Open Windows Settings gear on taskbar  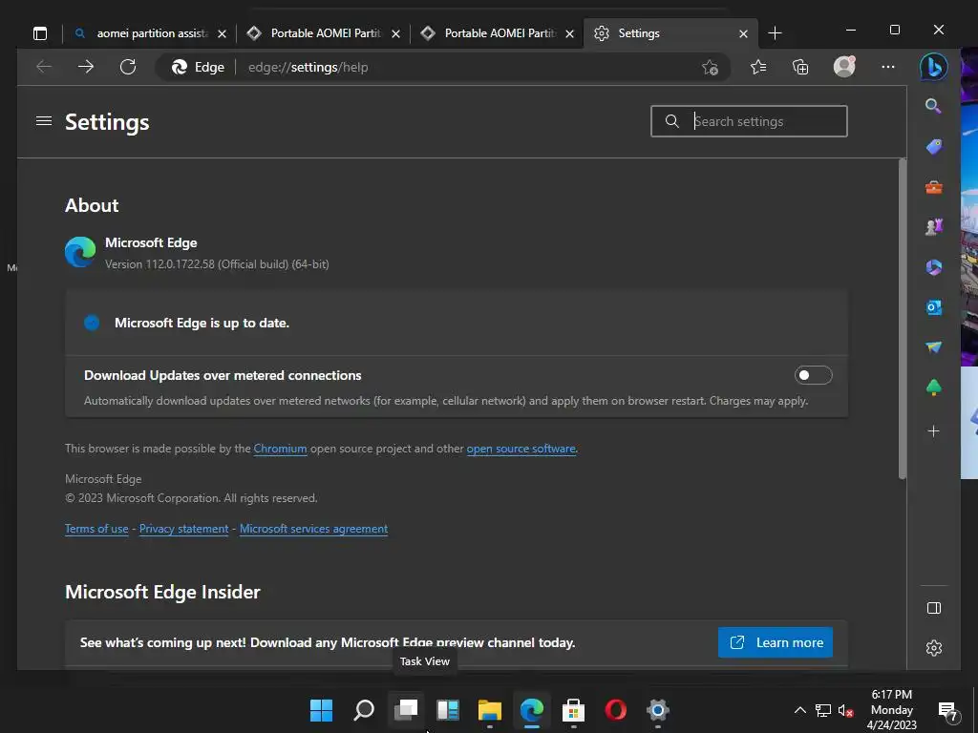658,710
